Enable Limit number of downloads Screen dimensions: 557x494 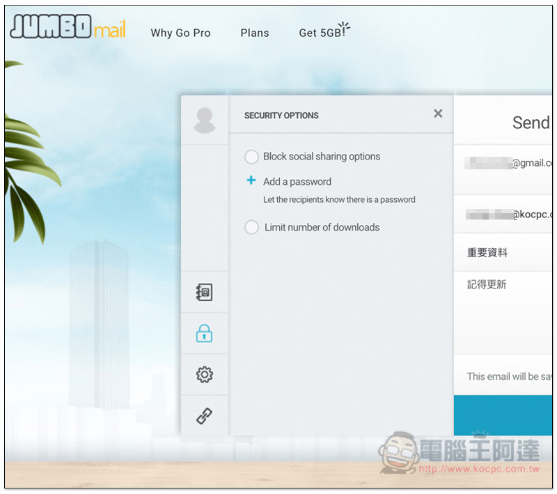(251, 227)
